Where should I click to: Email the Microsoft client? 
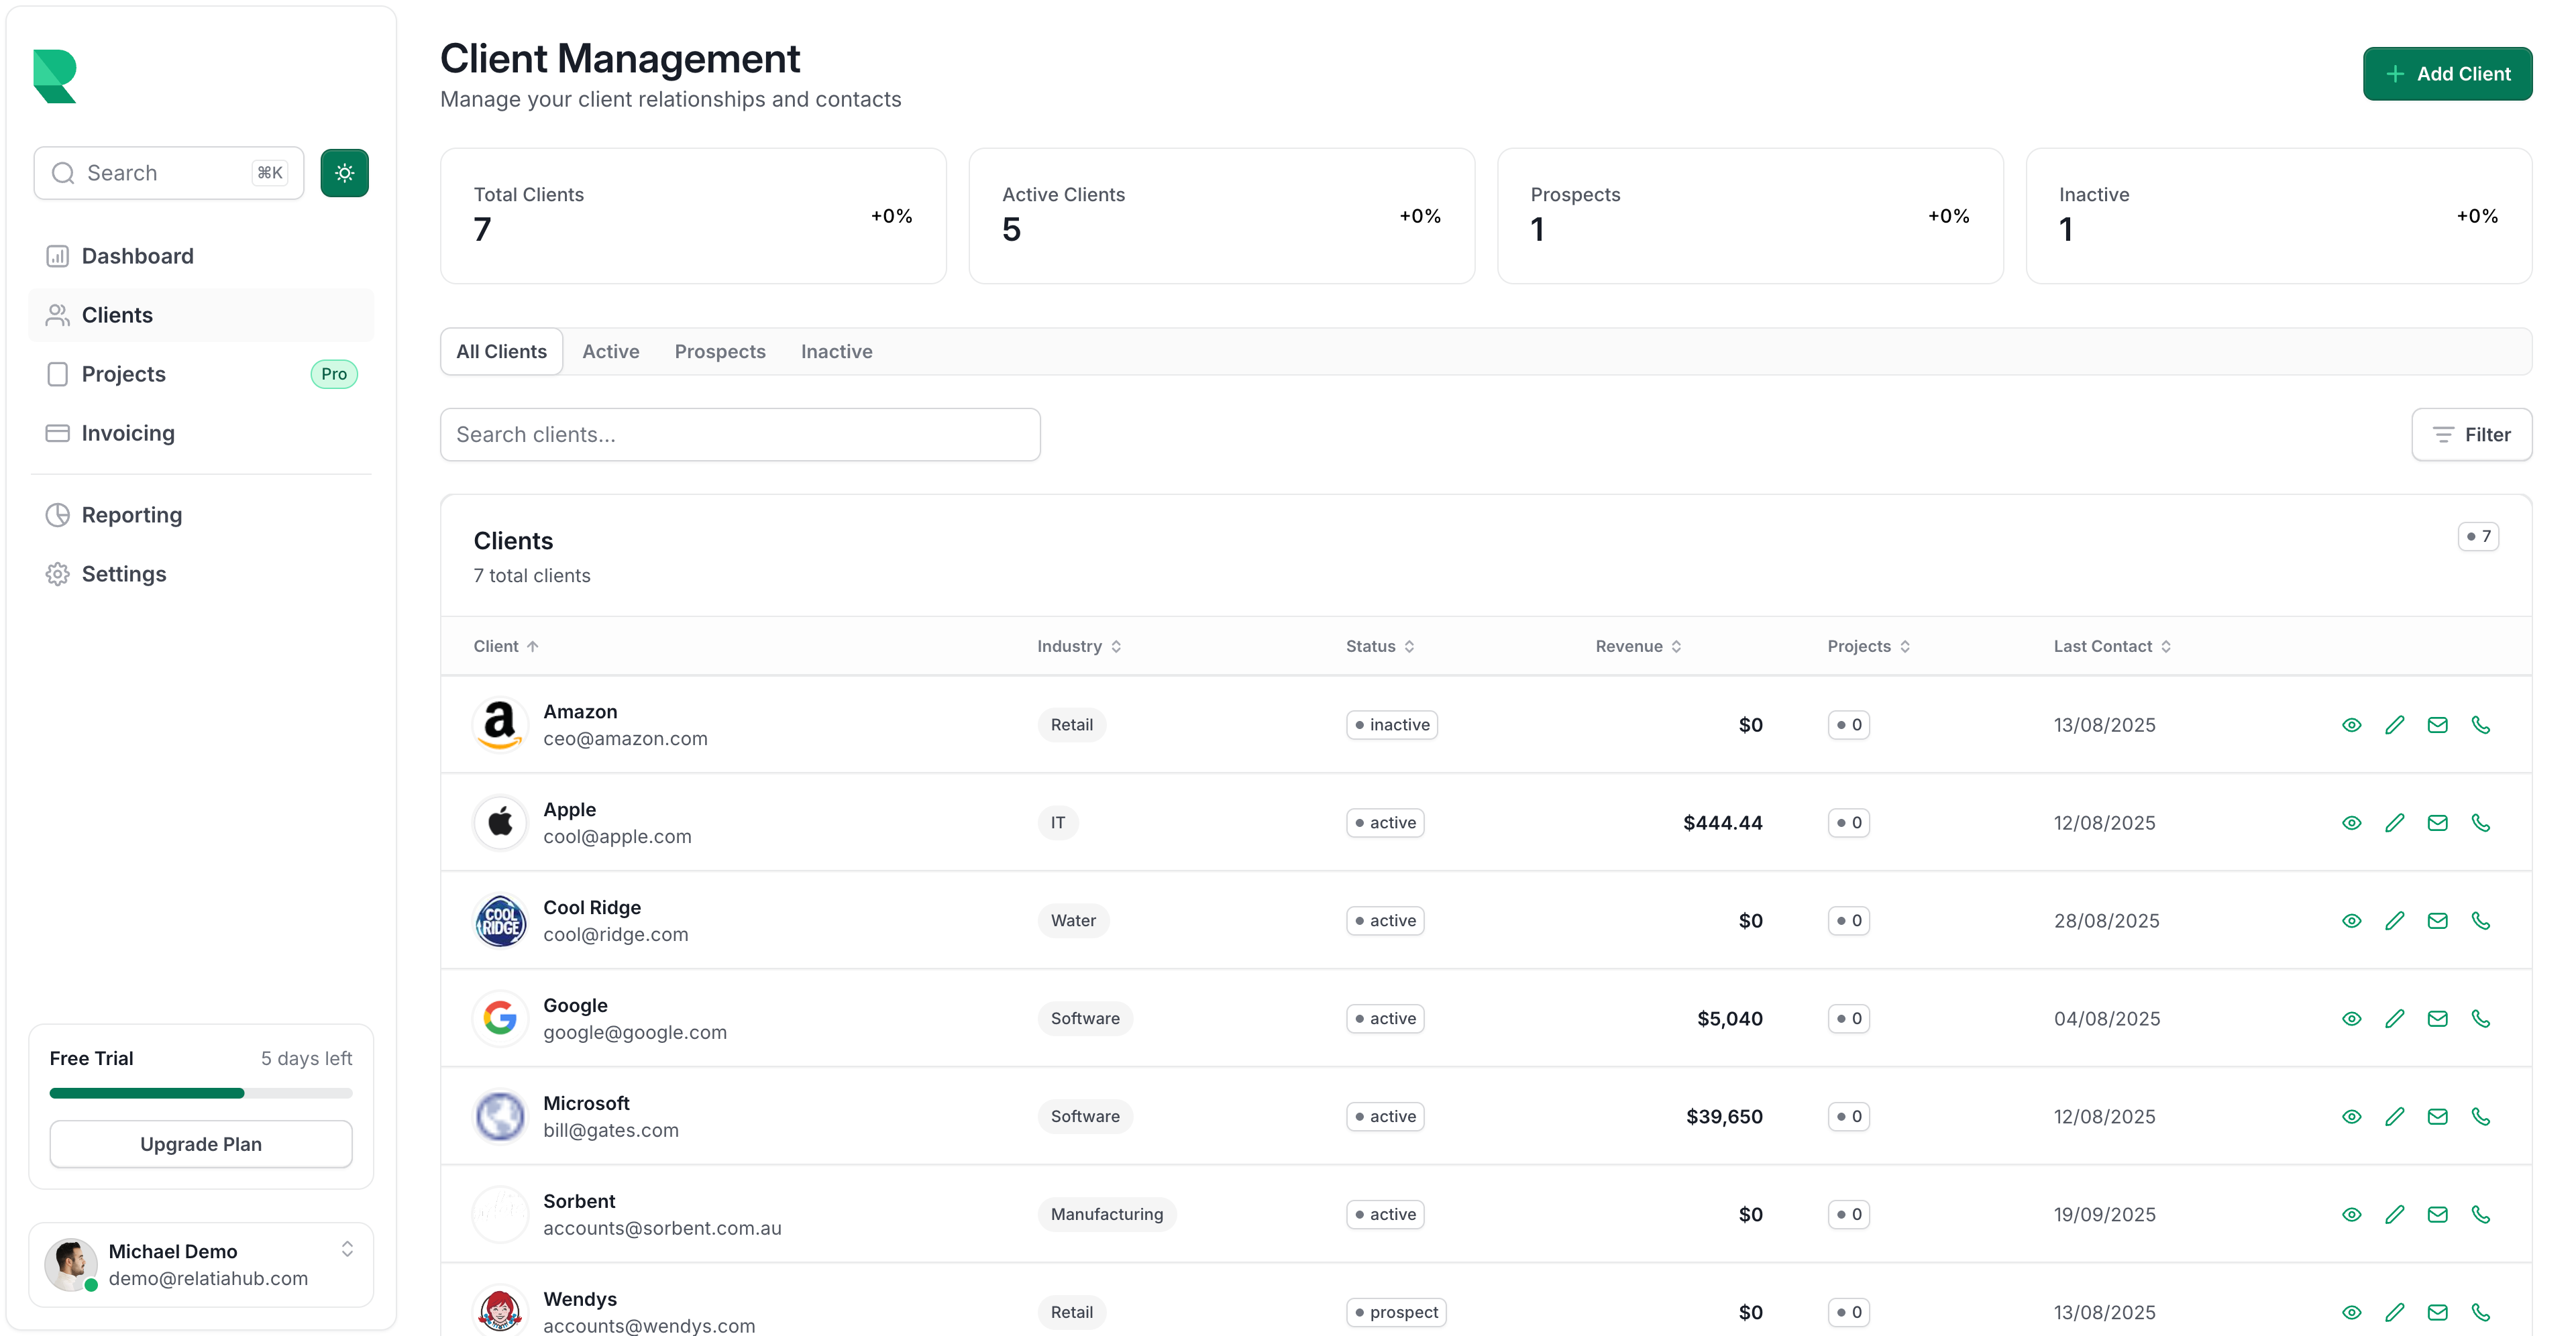[x=2438, y=1117]
